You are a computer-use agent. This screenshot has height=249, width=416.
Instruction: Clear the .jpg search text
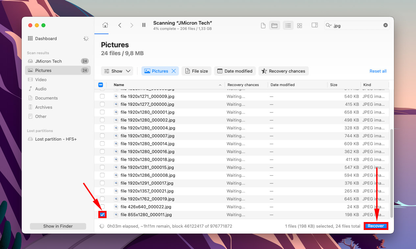tap(385, 25)
